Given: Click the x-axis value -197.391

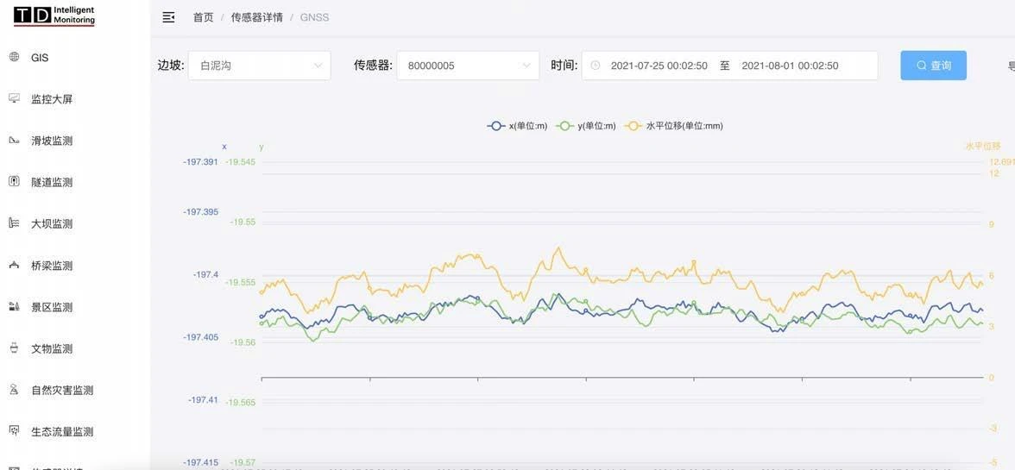Looking at the screenshot, I should tap(200, 161).
